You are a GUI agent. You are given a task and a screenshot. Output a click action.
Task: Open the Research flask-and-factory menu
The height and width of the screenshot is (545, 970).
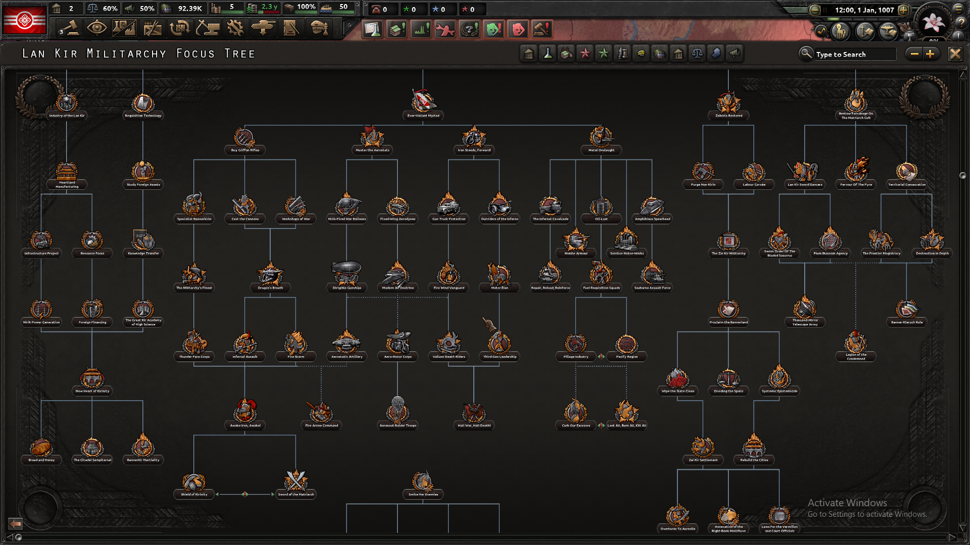point(124,28)
